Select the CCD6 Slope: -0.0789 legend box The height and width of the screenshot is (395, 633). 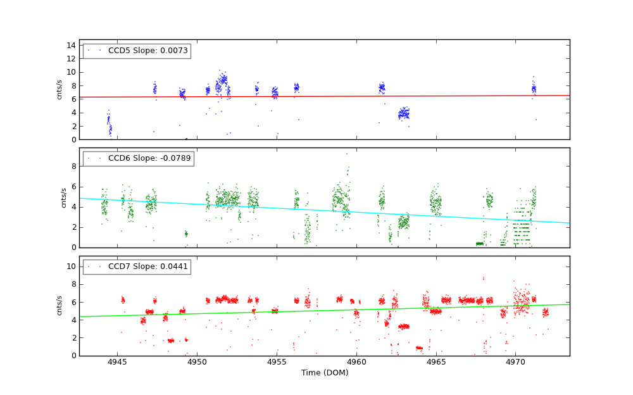click(138, 158)
